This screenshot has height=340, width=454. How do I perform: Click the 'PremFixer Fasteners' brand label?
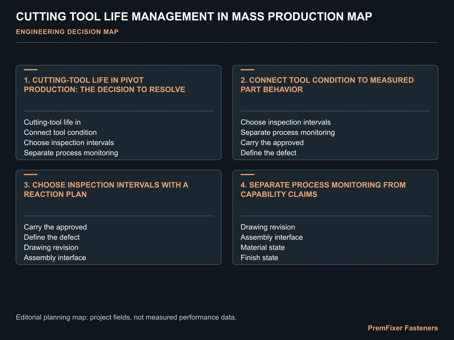(x=403, y=328)
